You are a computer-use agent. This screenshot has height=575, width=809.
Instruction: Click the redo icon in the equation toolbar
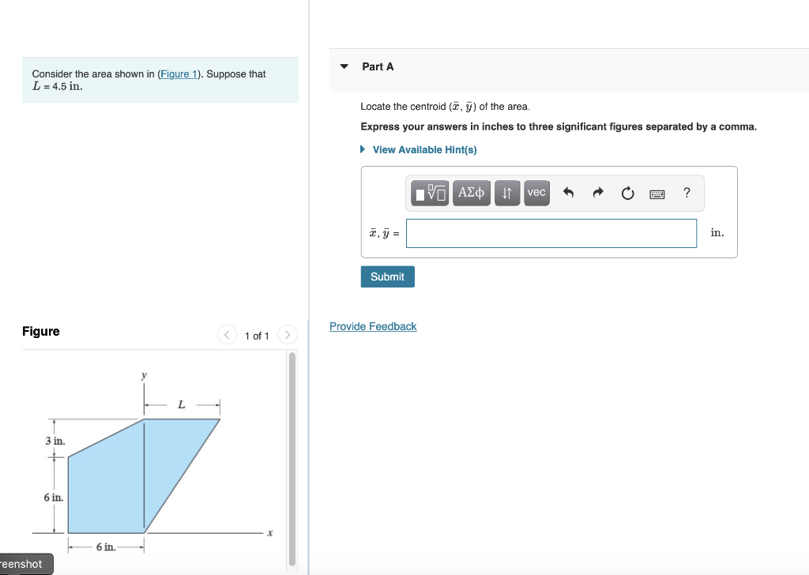597,193
